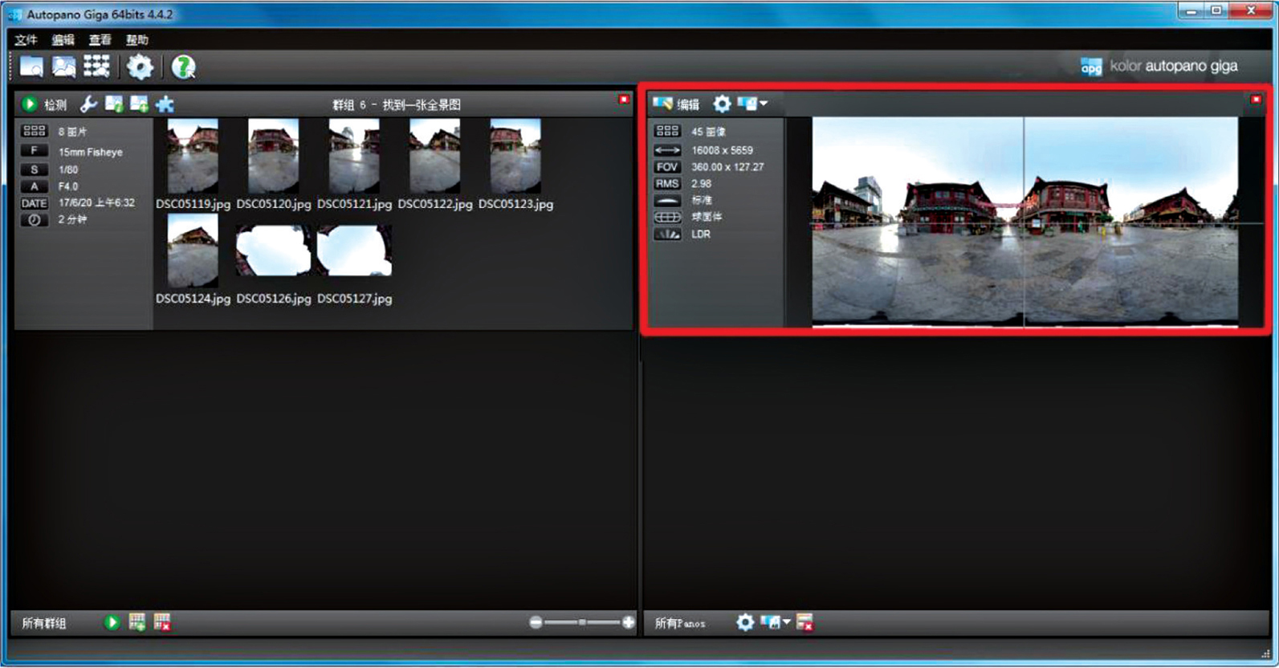Click the FOV icon in panorama info
1279x668 pixels.
point(667,167)
